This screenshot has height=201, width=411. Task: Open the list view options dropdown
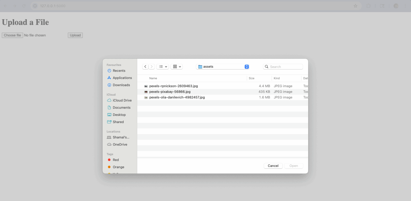point(162,66)
